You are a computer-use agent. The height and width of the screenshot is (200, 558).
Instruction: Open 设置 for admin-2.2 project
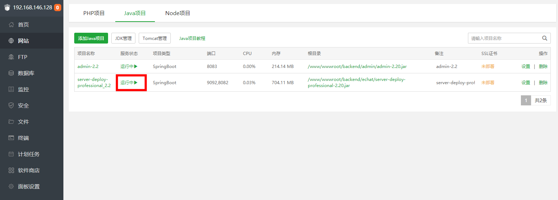526,67
